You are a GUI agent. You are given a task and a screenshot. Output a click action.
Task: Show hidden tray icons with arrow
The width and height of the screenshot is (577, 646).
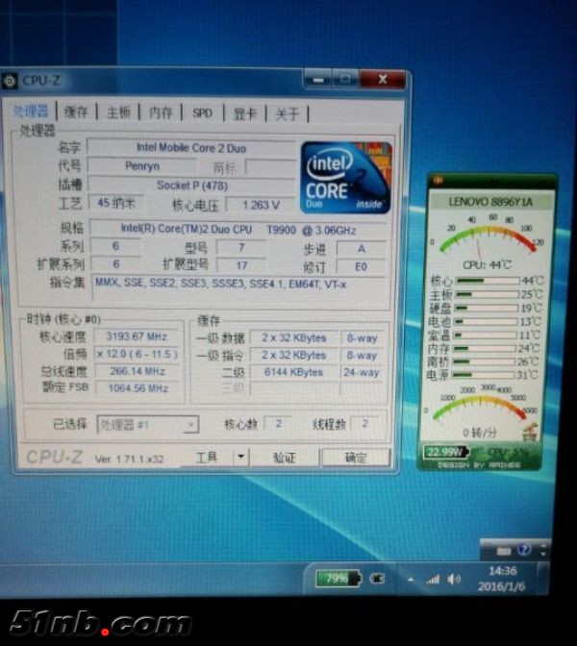point(412,580)
